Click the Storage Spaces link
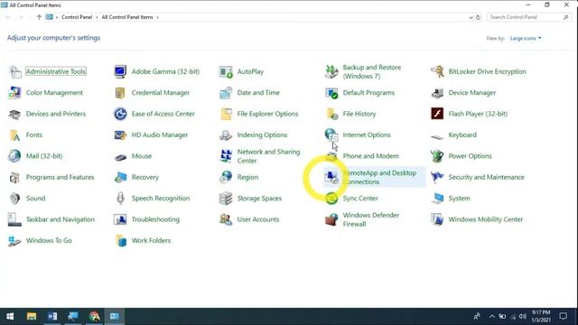This screenshot has height=325, width=578. click(x=259, y=199)
